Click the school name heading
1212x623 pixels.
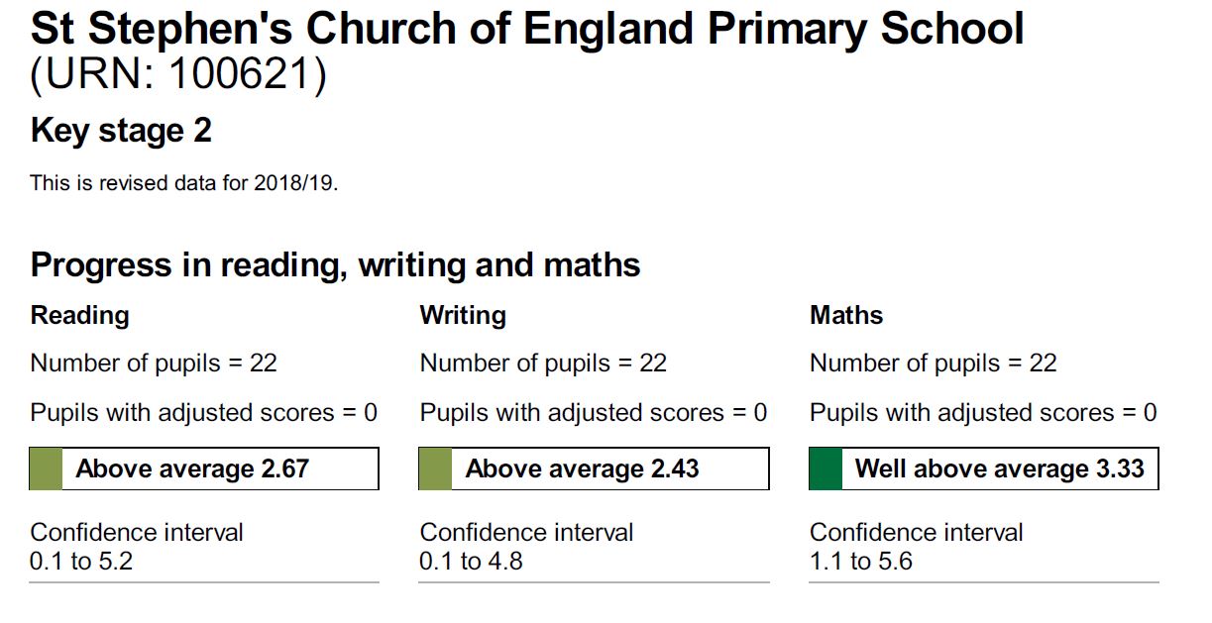[x=527, y=32]
